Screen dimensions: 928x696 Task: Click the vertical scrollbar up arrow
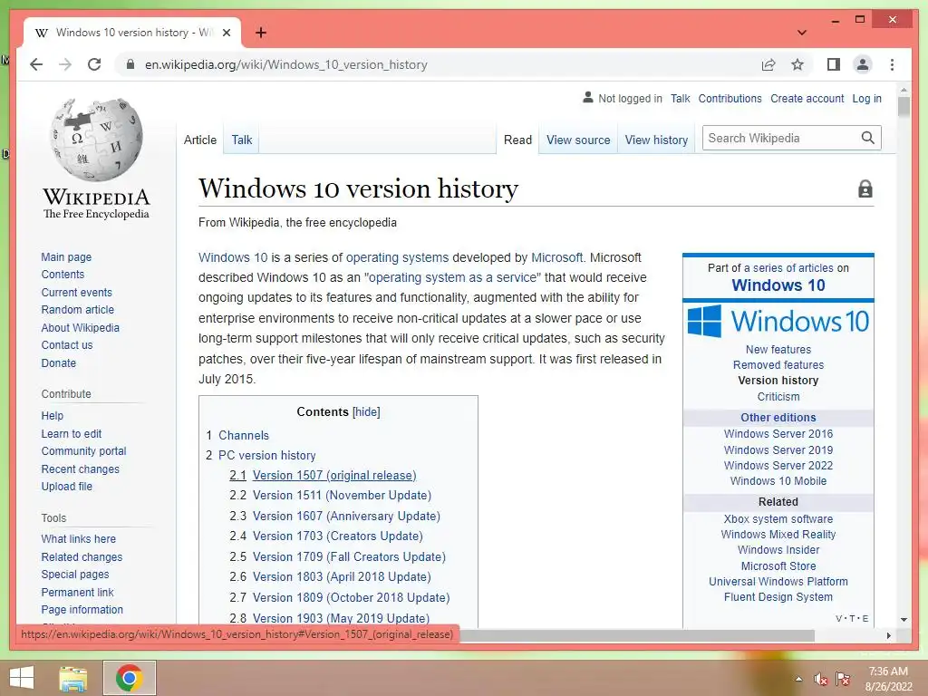[x=904, y=91]
